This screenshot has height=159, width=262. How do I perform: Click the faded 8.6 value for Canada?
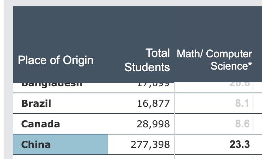(x=241, y=124)
